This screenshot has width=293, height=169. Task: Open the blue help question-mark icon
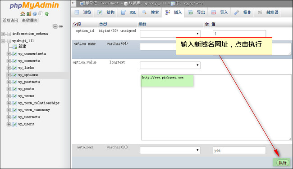(35, 14)
